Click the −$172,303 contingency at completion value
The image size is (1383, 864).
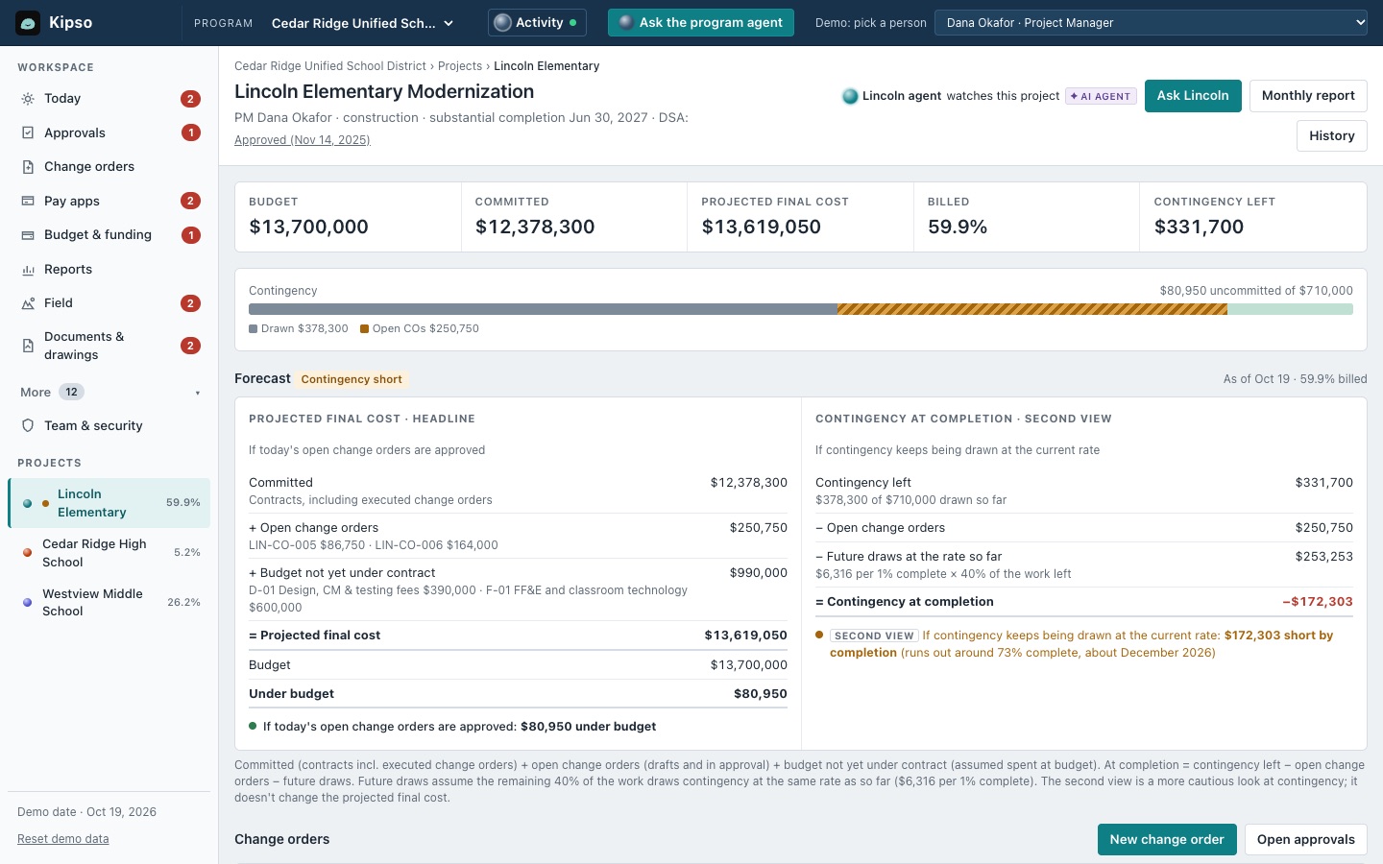point(1318,602)
